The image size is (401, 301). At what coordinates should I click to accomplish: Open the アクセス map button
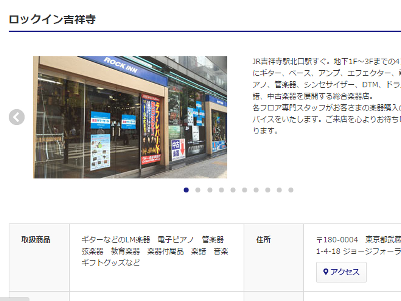click(x=341, y=272)
